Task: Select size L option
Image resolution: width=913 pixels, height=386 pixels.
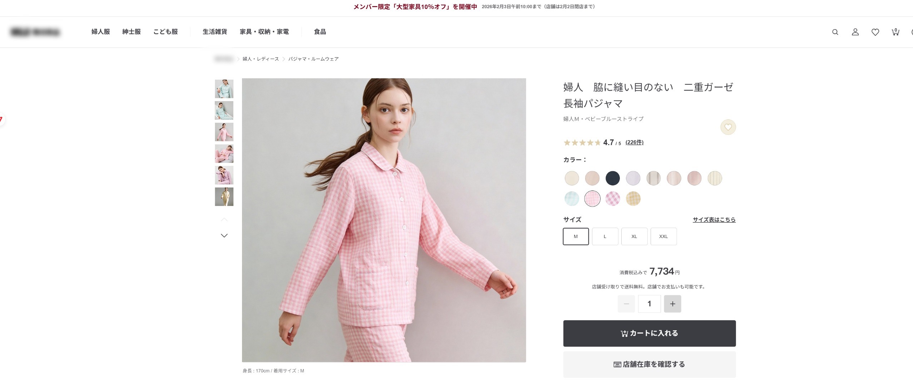Action: point(605,236)
